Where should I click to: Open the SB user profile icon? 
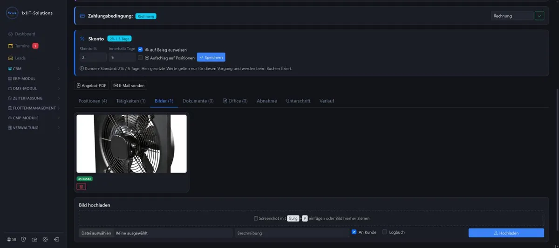pyautogui.click(x=11, y=240)
